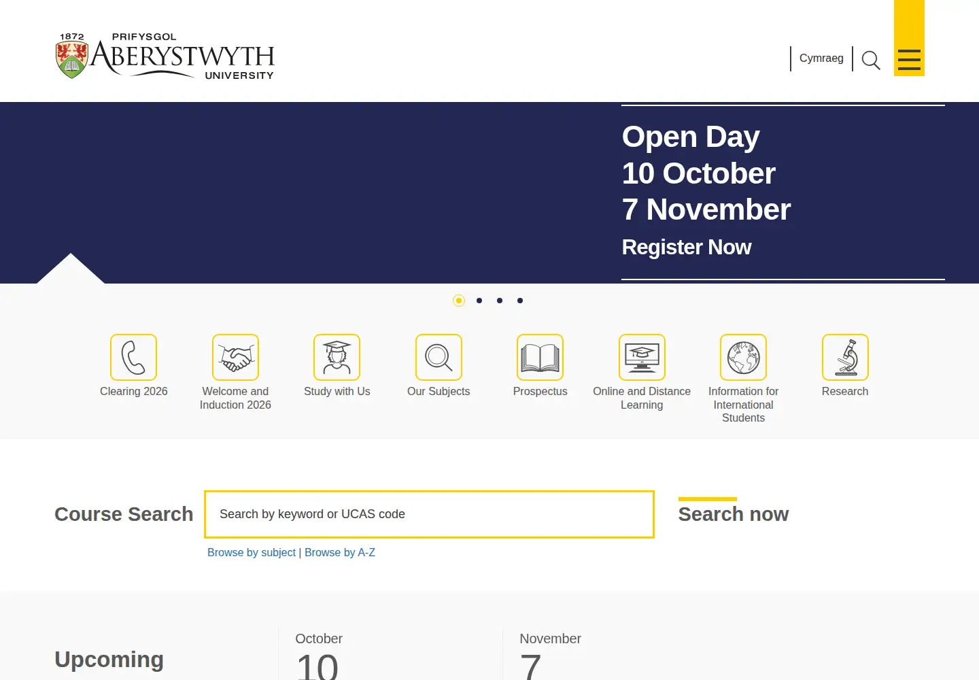Click the Clearing 2026 text label
This screenshot has width=979, height=680.
[x=134, y=392]
